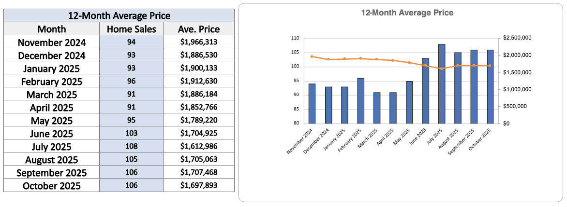Click the October 2025 table cell
The height and width of the screenshot is (207, 567).
click(x=51, y=186)
